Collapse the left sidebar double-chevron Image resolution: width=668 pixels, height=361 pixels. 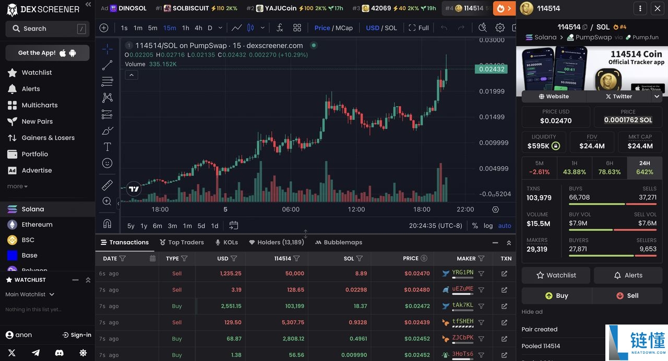[88, 5]
